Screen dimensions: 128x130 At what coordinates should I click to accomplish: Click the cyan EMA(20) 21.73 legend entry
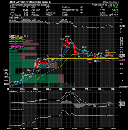click(x=17, y=42)
